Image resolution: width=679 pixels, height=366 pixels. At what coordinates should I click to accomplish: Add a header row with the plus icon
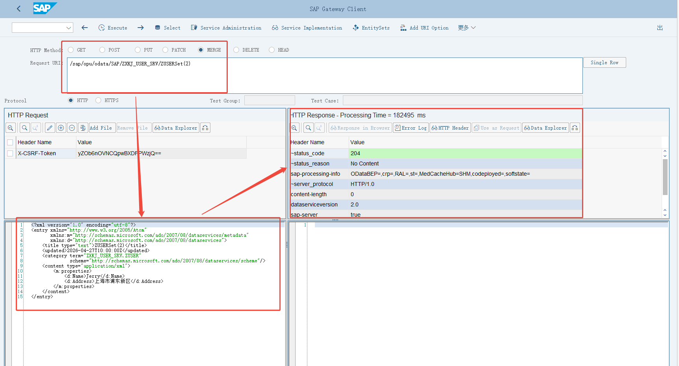[x=61, y=128]
